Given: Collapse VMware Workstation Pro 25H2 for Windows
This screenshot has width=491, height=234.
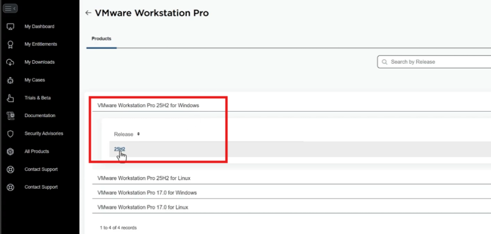Looking at the screenshot, I should tap(148, 105).
